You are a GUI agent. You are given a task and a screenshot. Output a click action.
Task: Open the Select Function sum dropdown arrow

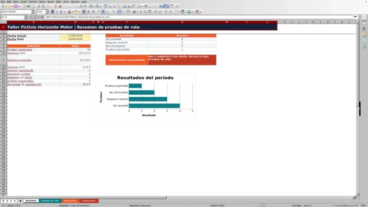tap(38, 17)
